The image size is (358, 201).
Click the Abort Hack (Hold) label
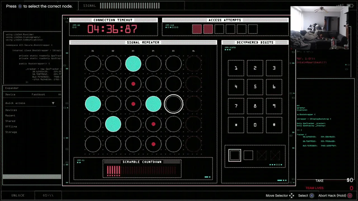332,196
